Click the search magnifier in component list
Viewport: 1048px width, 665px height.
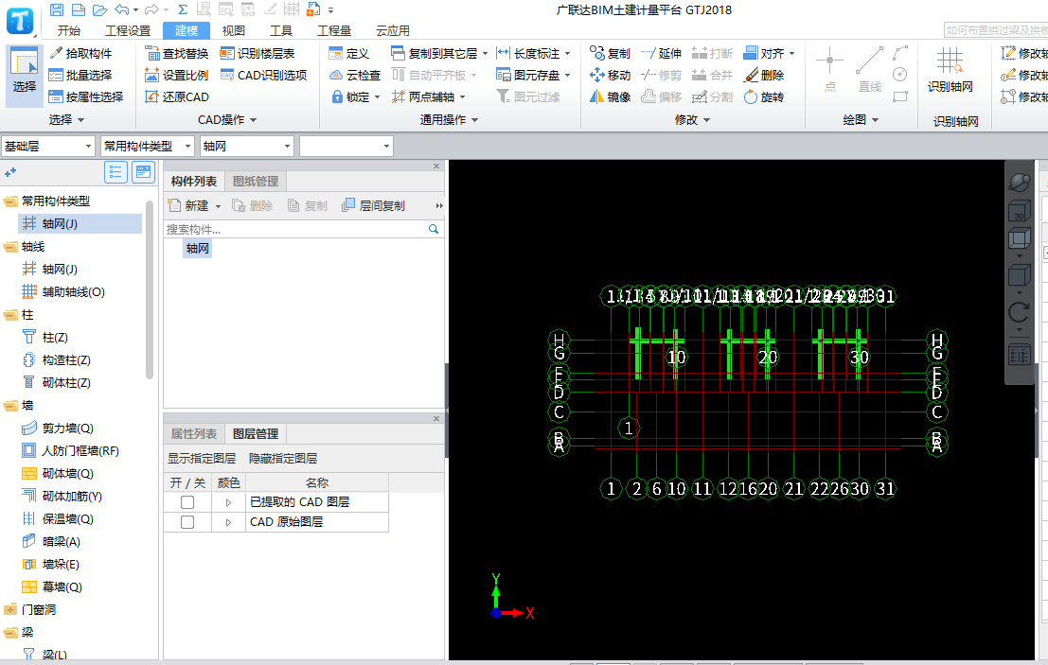tap(433, 229)
